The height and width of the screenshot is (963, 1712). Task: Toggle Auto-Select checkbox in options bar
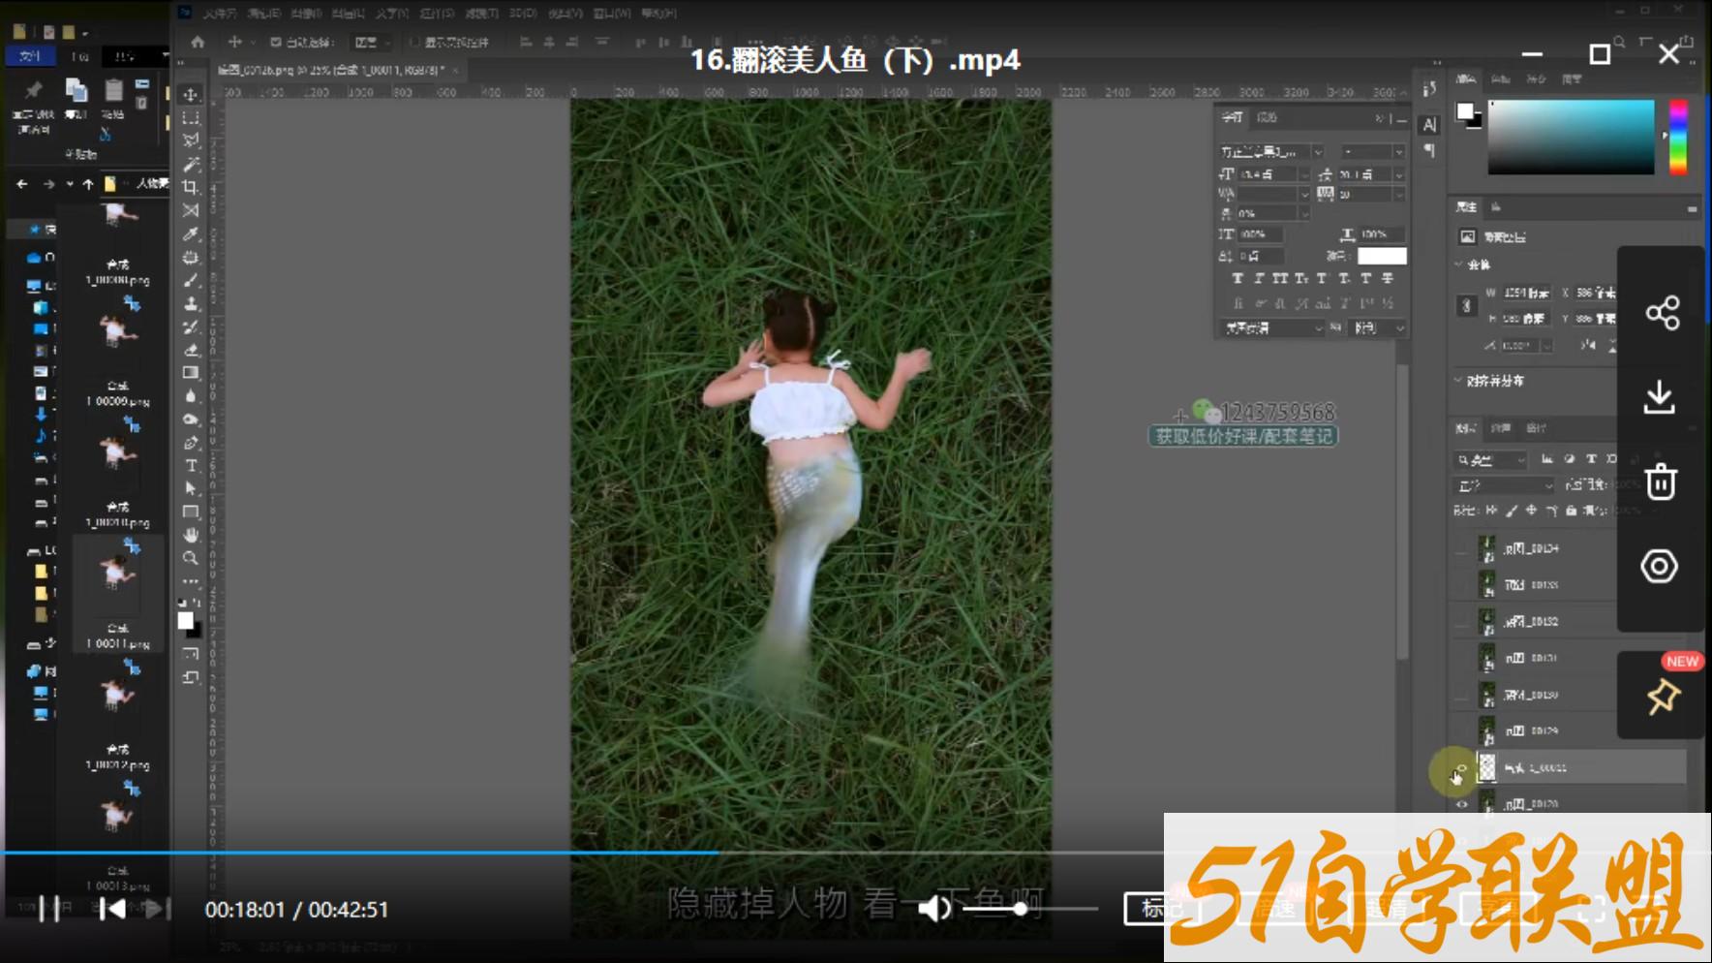point(276,43)
